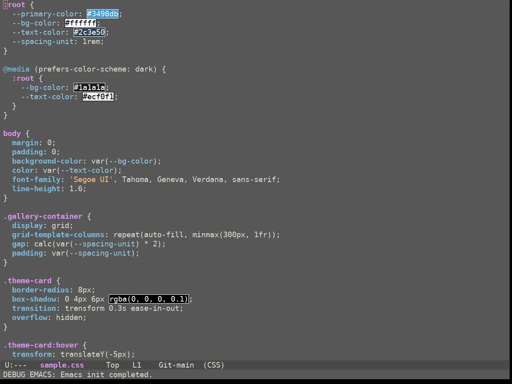Click the @media keyword

(16, 69)
